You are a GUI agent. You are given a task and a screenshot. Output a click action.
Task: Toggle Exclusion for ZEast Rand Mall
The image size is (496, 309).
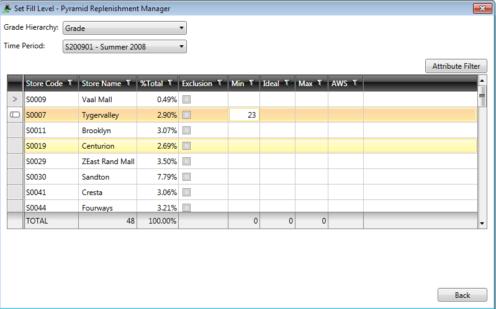(187, 161)
